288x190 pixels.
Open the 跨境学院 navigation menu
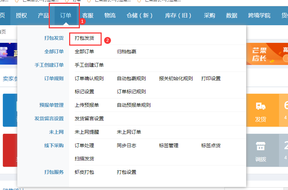(x=259, y=16)
